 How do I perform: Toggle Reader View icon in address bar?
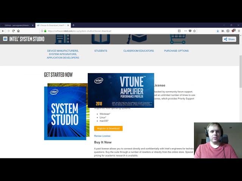coord(179,31)
